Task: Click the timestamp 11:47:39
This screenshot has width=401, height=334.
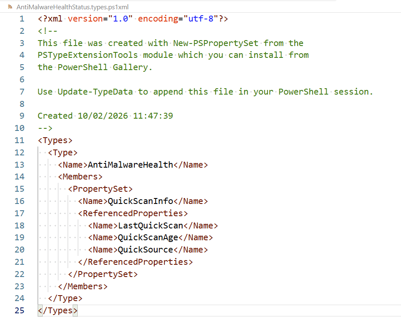Action: [x=153, y=116]
